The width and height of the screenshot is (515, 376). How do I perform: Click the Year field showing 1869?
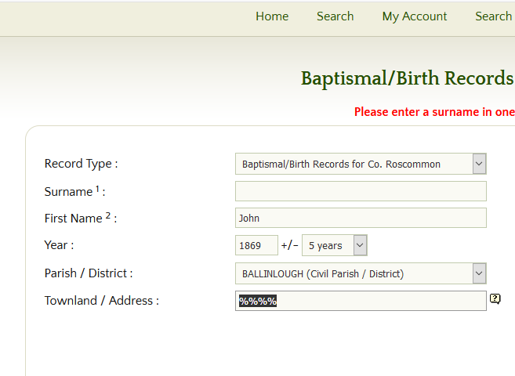(x=256, y=245)
